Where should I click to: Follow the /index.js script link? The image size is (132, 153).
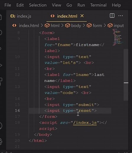coord(85,123)
